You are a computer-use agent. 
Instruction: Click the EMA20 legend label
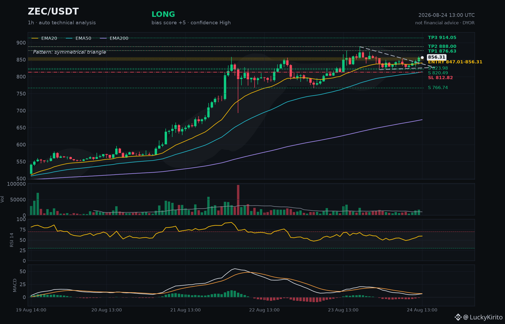[x=49, y=38]
